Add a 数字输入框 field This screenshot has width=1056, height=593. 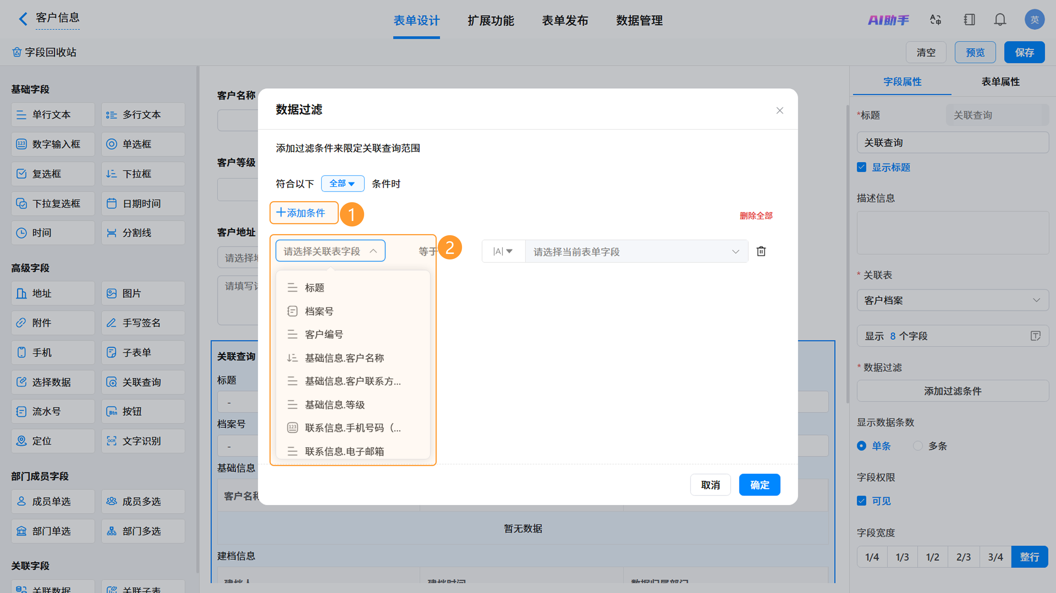53,144
